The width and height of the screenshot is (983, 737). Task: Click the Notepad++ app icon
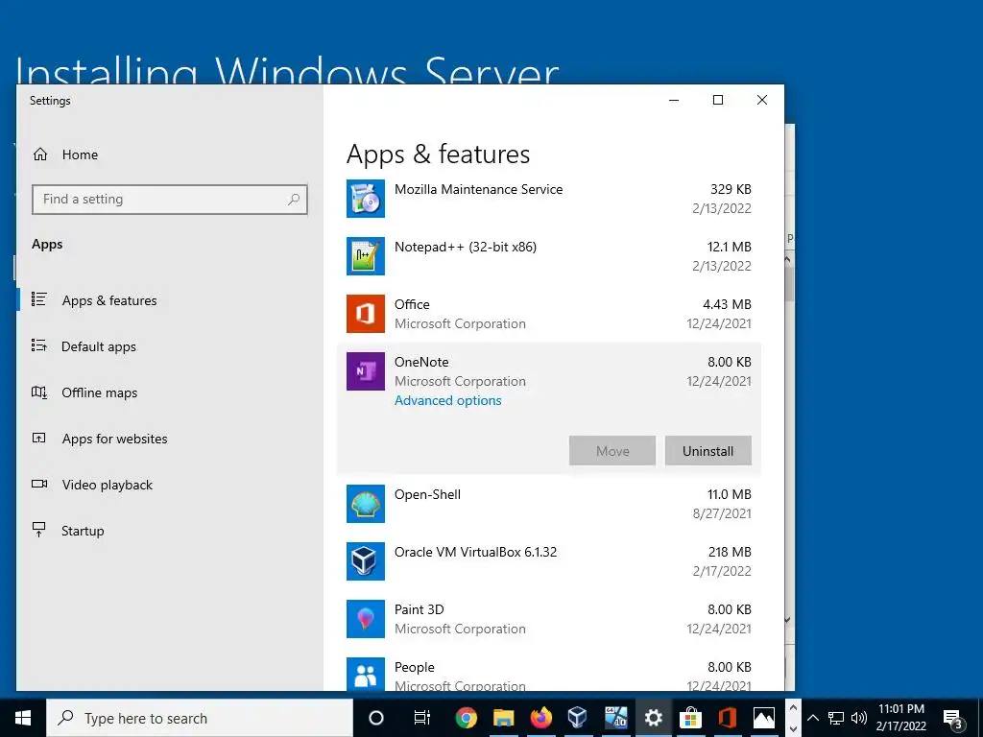click(x=366, y=256)
